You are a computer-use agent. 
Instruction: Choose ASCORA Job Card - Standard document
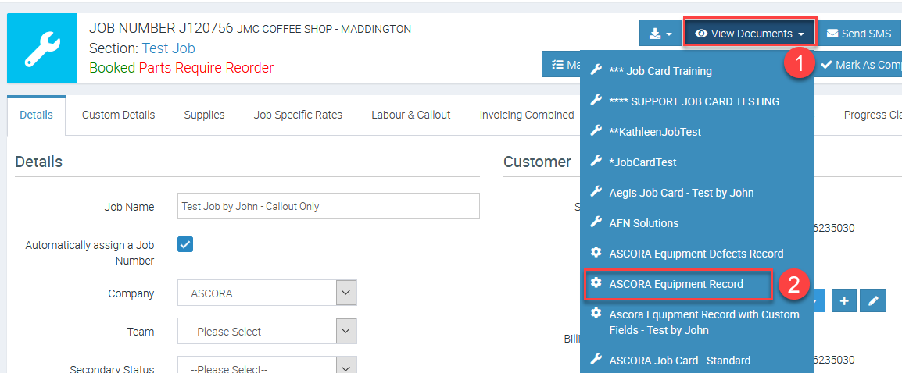(x=679, y=361)
